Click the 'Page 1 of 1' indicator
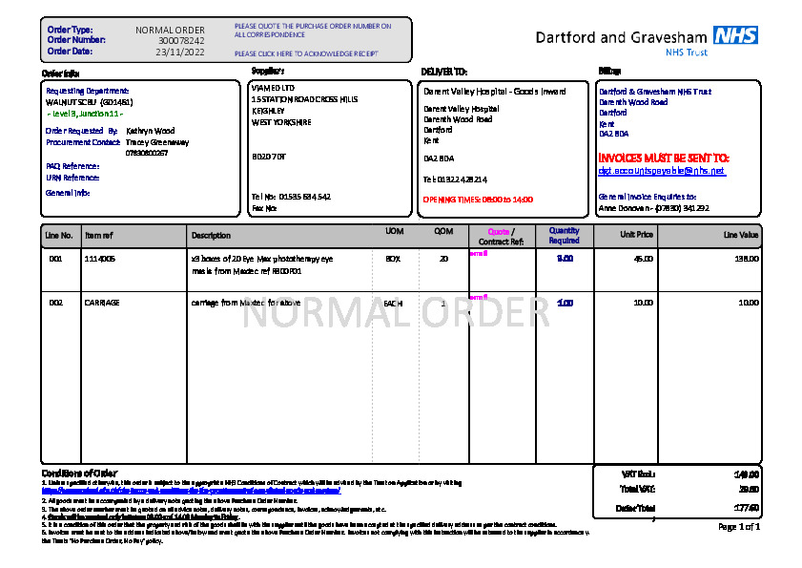 coord(738,527)
